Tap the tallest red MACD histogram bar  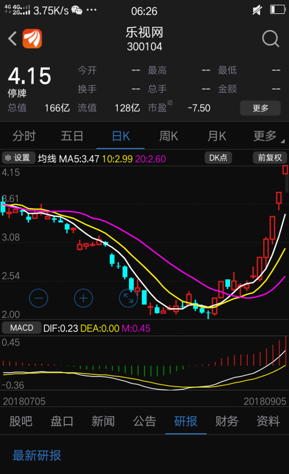[286, 351]
